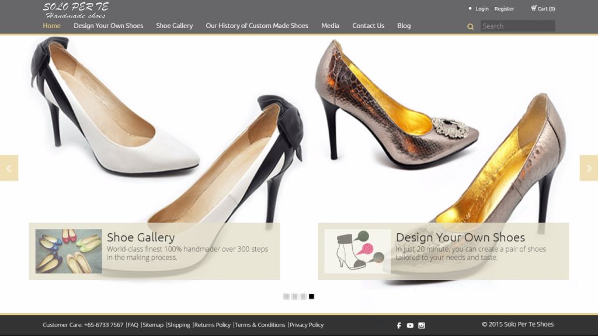Click the Login link
Image resolution: width=598 pixels, height=336 pixels.
[482, 9]
